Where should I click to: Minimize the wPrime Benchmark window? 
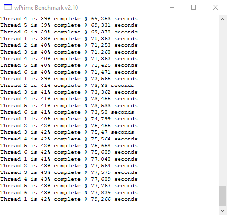pos(172,7)
